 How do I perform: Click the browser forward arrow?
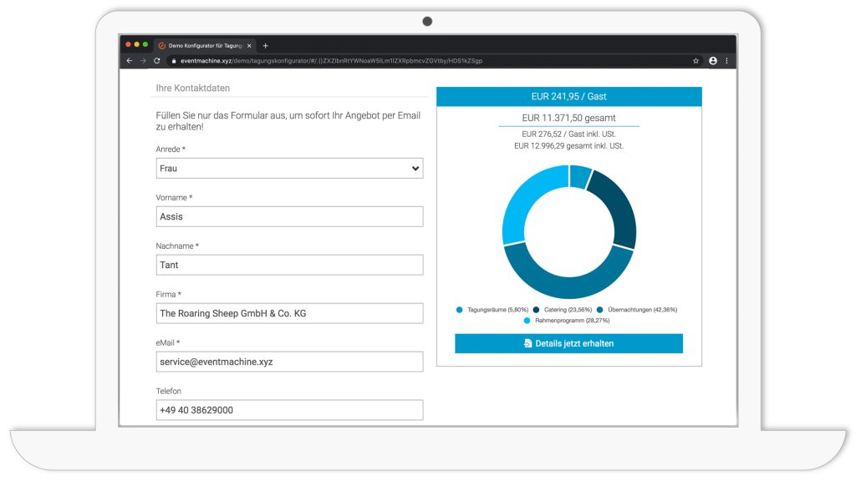coord(143,61)
